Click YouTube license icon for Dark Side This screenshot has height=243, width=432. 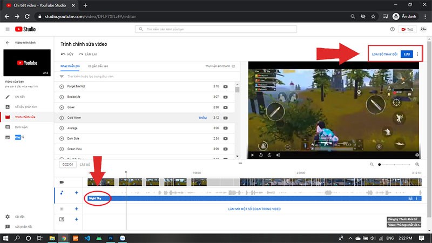click(x=225, y=139)
